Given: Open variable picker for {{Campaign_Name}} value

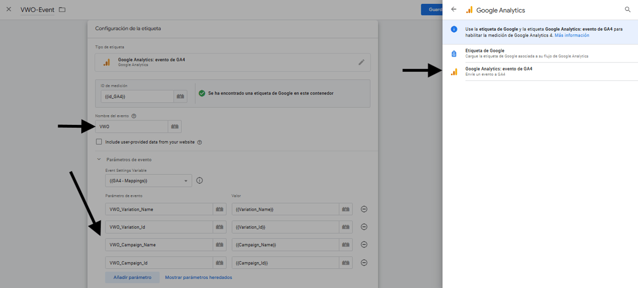Looking at the screenshot, I should click(x=346, y=245).
